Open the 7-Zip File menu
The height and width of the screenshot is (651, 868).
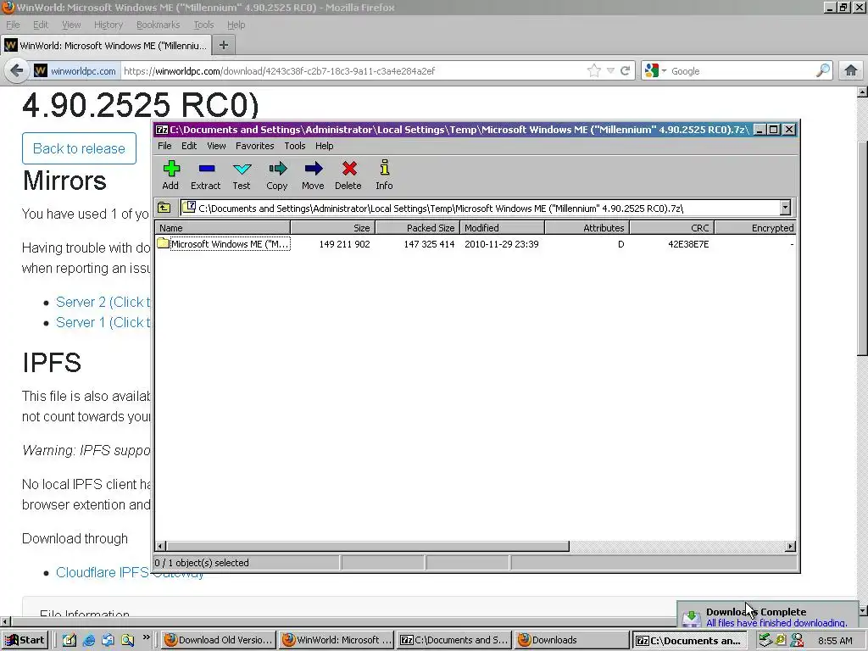pyautogui.click(x=164, y=146)
